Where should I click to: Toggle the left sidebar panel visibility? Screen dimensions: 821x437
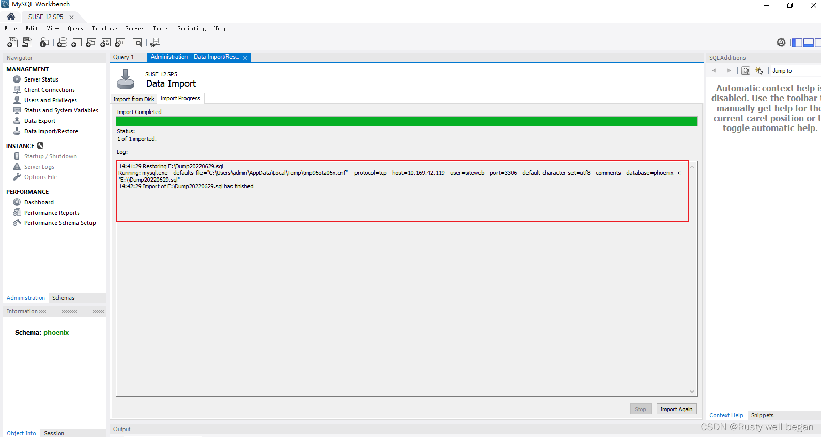click(797, 42)
